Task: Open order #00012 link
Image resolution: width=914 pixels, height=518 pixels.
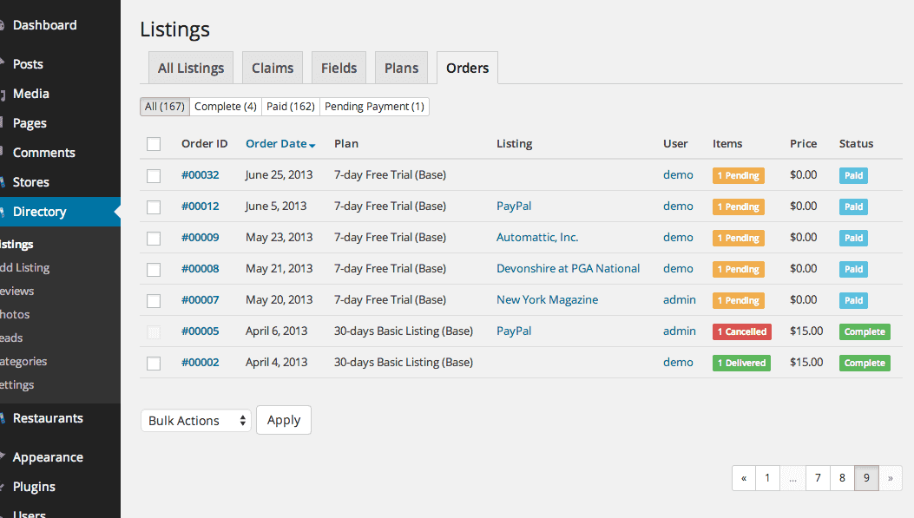Action: (200, 207)
